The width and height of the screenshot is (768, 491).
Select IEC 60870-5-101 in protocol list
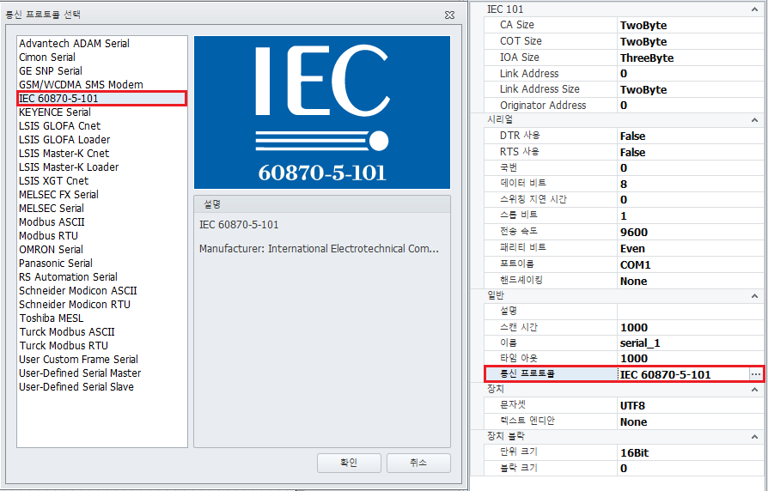(x=102, y=99)
